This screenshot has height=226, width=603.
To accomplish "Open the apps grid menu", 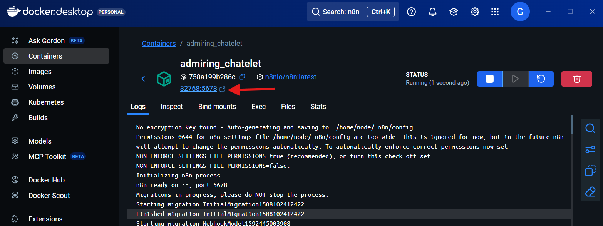I will click(x=495, y=12).
